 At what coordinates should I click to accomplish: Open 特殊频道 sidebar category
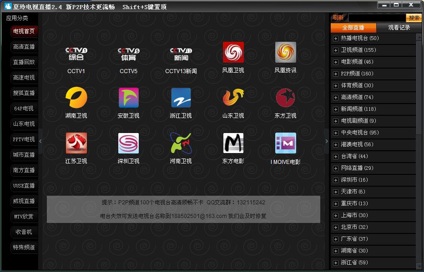pos(24,247)
